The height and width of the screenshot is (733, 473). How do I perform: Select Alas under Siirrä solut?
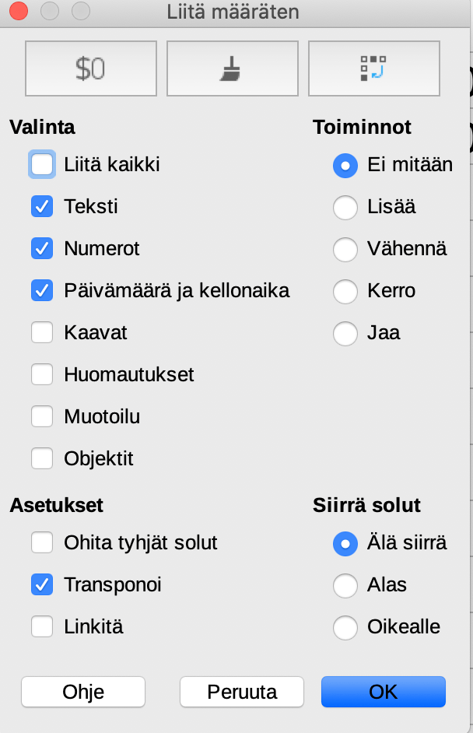point(345,585)
